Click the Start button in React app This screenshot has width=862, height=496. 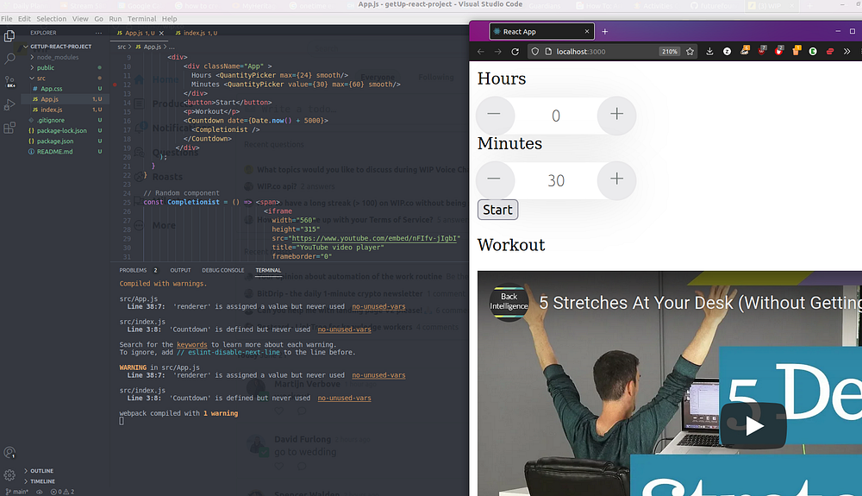click(497, 210)
